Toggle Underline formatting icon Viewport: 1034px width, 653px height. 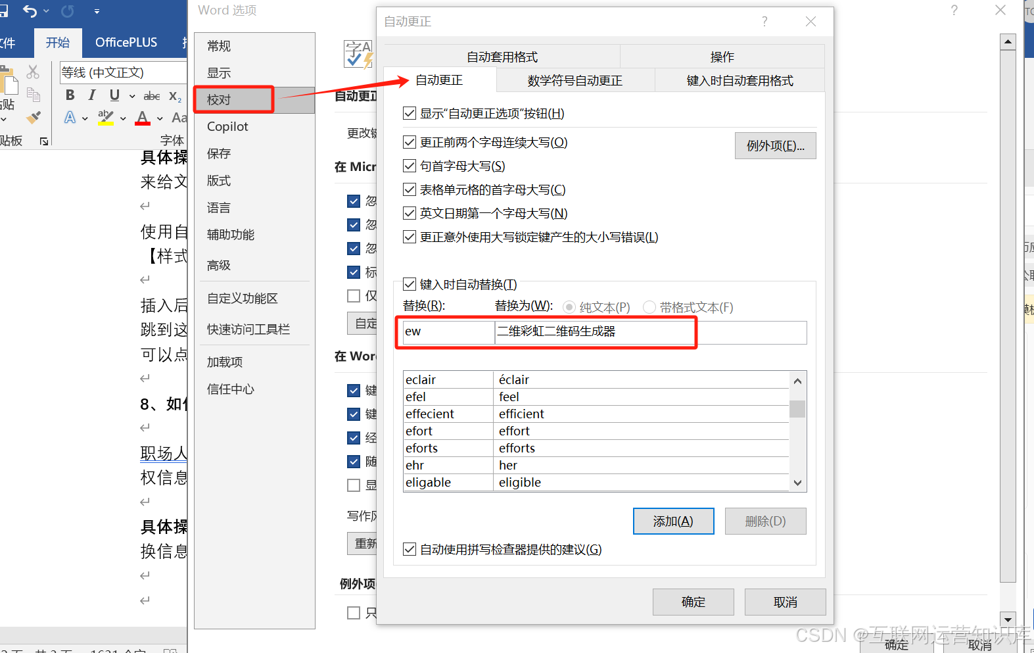tap(114, 95)
